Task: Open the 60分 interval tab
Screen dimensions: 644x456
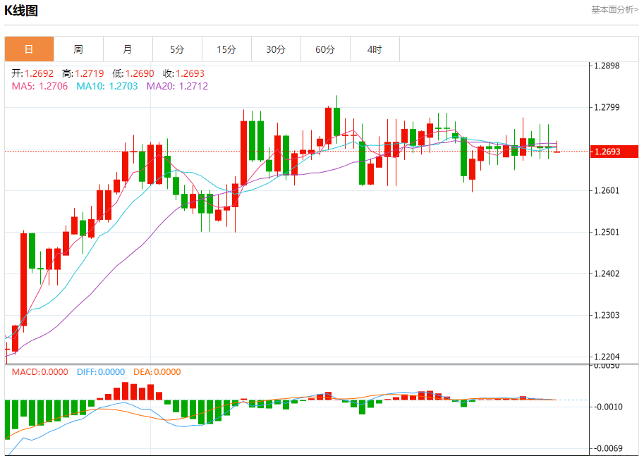Action: click(325, 49)
